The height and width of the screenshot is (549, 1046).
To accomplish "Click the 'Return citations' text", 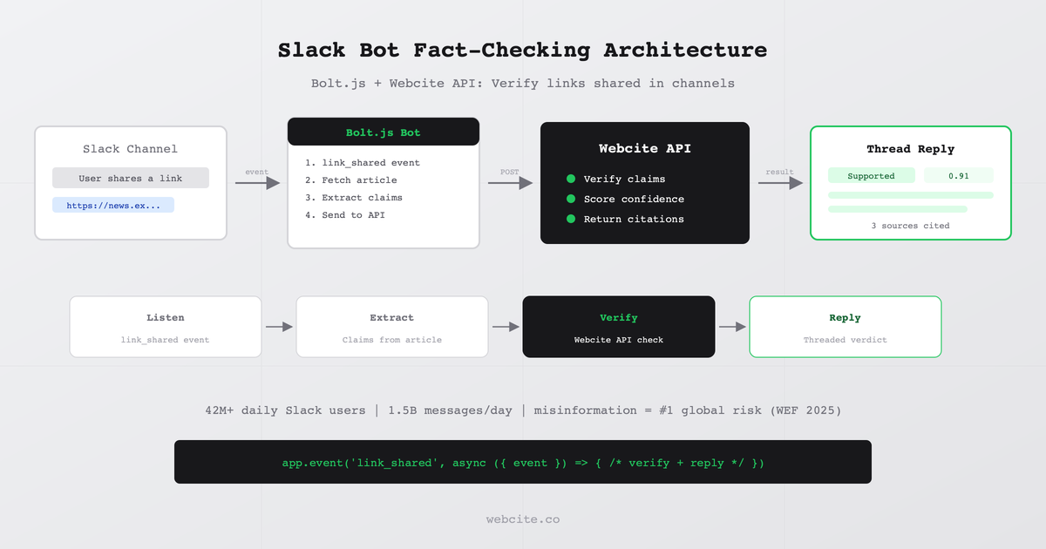I will pos(634,219).
